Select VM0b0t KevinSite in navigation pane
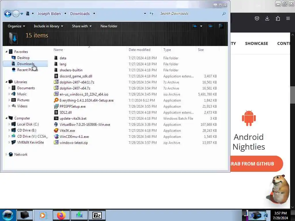 pyautogui.click(x=30, y=142)
